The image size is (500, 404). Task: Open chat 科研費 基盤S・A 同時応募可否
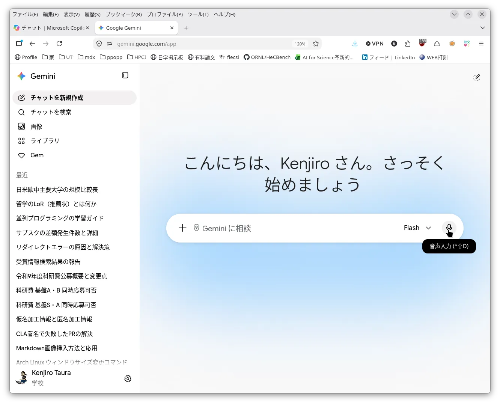[x=56, y=305]
